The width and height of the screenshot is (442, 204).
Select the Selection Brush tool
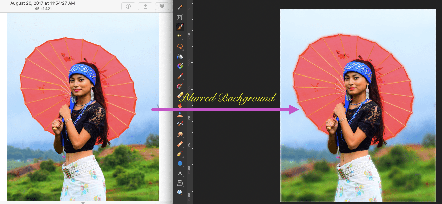[180, 27]
